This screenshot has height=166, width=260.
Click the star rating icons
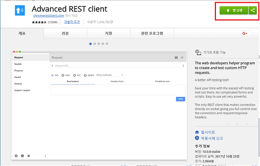tap(39, 22)
